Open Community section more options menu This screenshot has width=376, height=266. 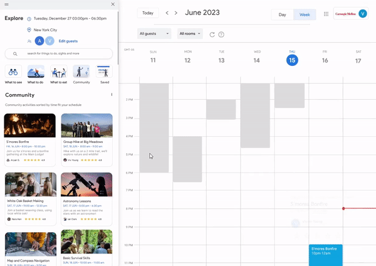tap(112, 95)
